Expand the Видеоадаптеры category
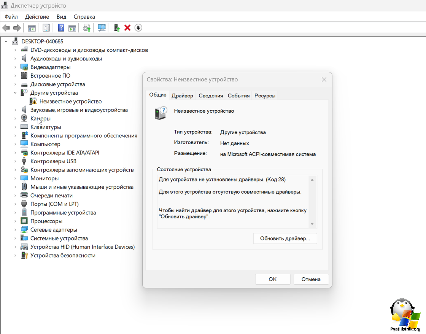The height and width of the screenshot is (334, 426). click(15, 67)
